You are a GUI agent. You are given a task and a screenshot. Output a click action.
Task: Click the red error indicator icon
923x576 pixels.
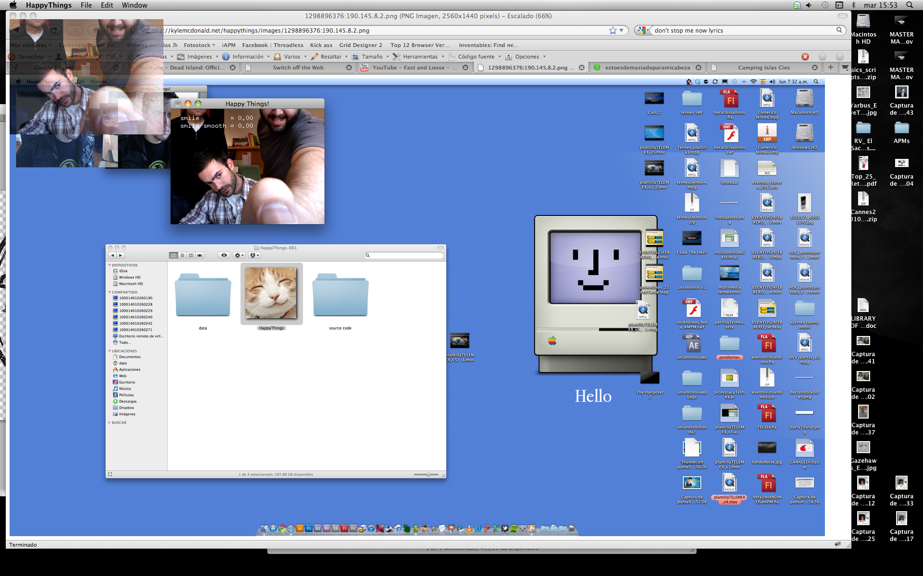pyautogui.click(x=805, y=57)
